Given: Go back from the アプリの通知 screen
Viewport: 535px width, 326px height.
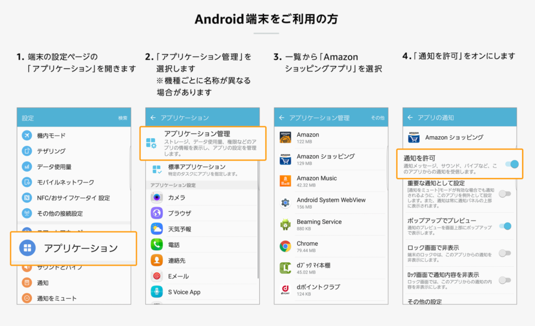Looking at the screenshot, I should (410, 117).
